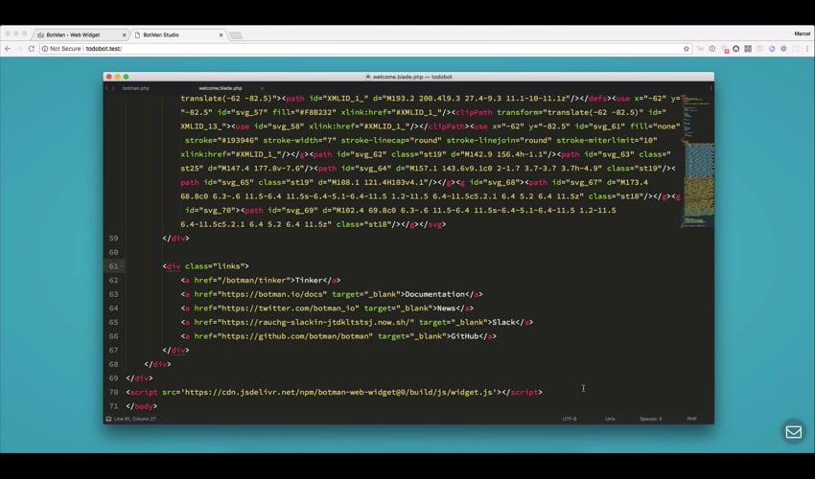This screenshot has width=815, height=479.
Task: Switch to BotMan - Web Widget browser tab
Action: (79, 34)
